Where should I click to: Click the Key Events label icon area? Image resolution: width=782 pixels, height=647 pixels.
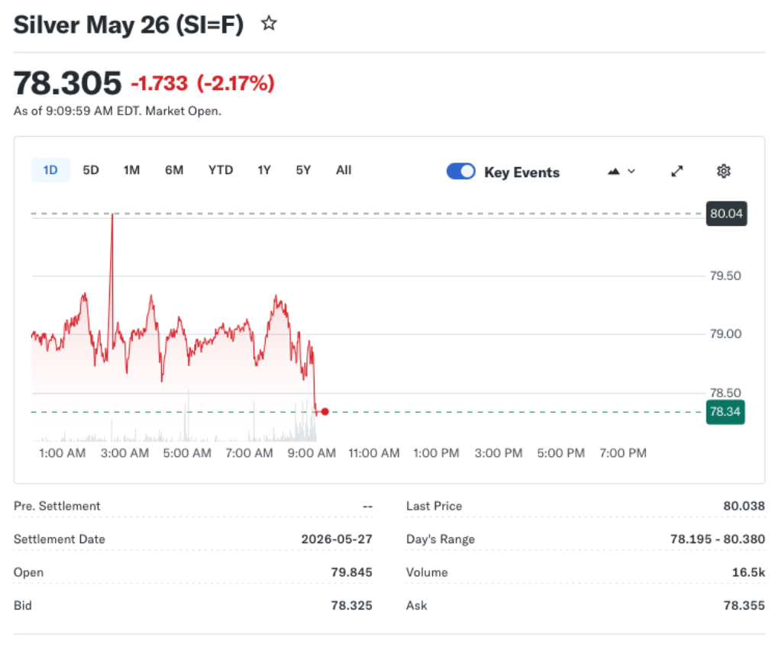(522, 172)
